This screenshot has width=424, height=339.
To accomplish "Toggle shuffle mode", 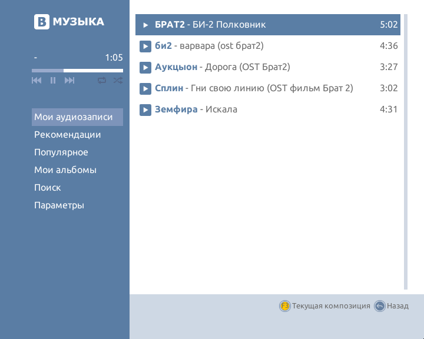I will [118, 80].
